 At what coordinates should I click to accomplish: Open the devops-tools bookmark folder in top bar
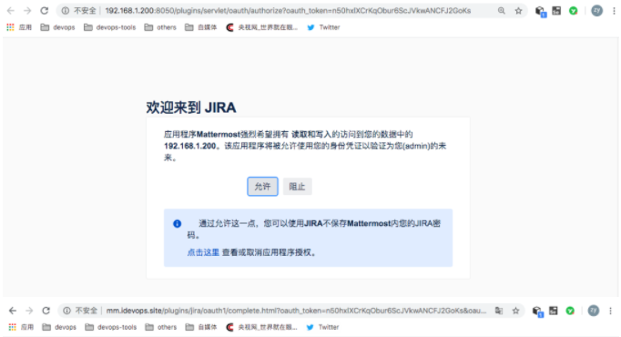tap(109, 27)
